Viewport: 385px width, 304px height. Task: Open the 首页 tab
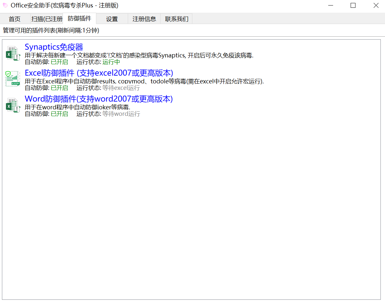click(15, 19)
